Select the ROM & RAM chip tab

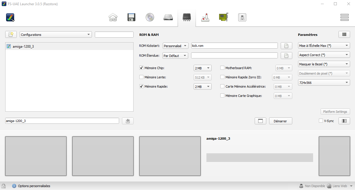(187, 17)
